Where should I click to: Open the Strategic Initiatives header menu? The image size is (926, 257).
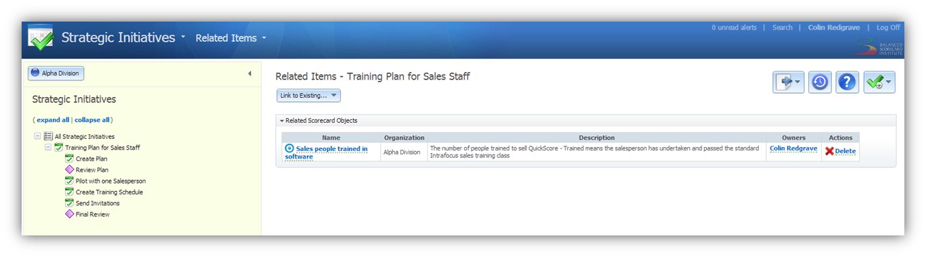coord(123,38)
